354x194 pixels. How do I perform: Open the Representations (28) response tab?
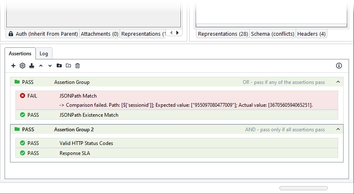click(223, 34)
